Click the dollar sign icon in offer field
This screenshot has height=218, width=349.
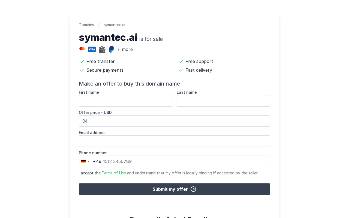85,121
